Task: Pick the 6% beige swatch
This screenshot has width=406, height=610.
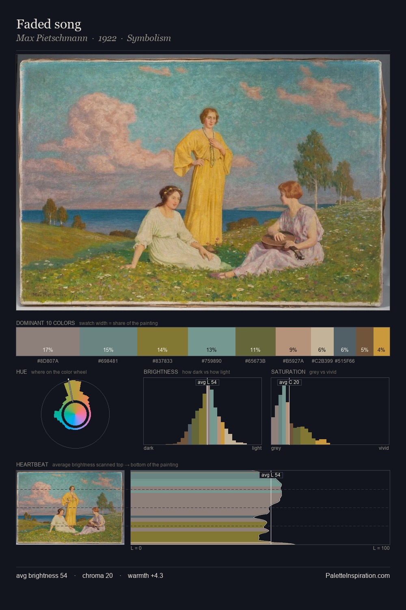Action: 322,342
